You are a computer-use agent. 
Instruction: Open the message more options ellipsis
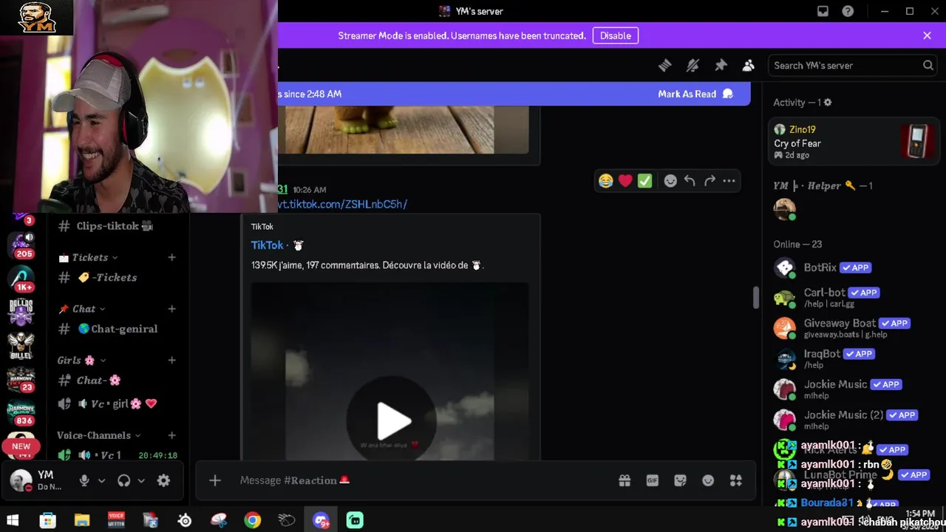[729, 181]
